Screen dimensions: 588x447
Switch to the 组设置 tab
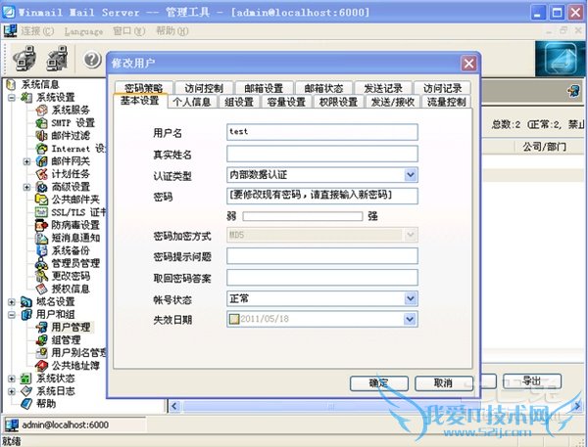coord(239,102)
